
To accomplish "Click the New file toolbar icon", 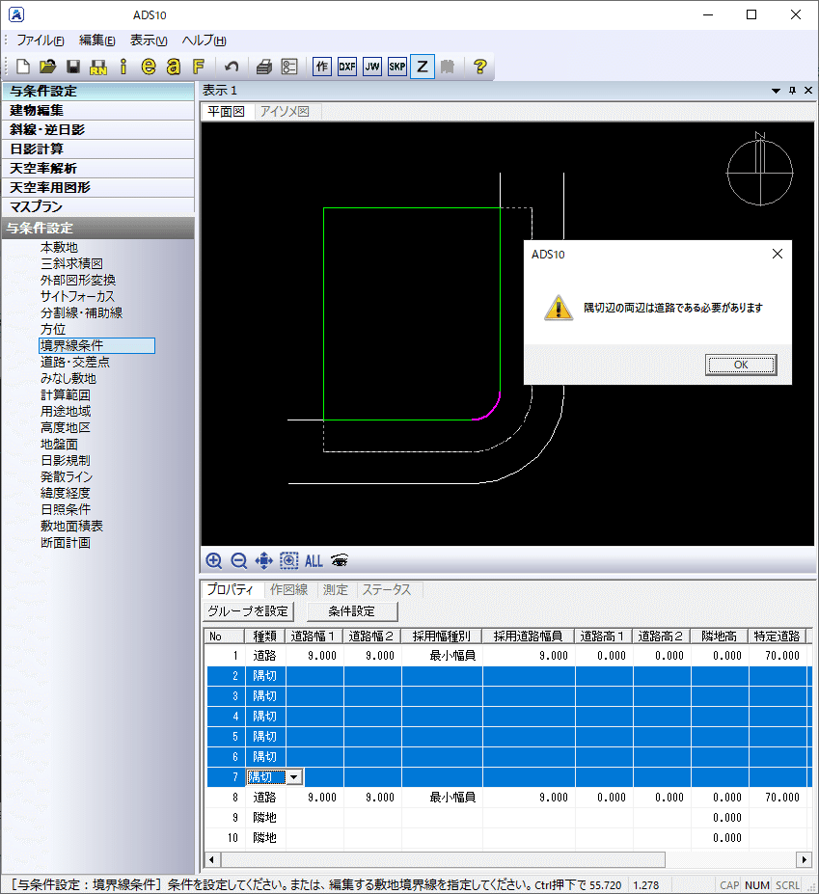I will coord(23,67).
